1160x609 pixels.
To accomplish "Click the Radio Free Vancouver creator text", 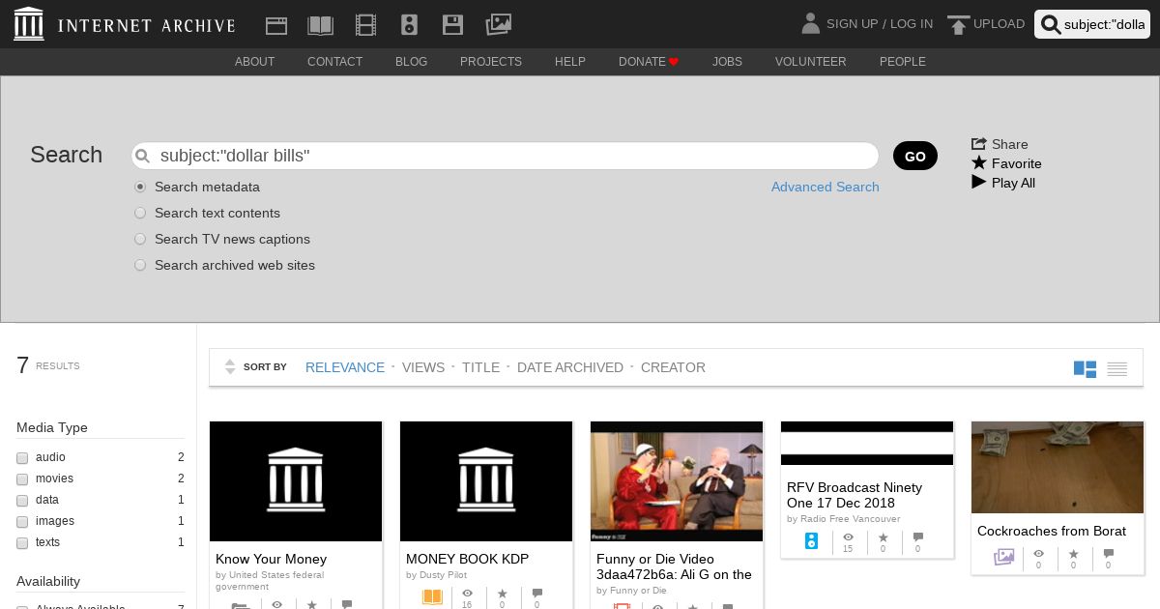I will click(850, 519).
